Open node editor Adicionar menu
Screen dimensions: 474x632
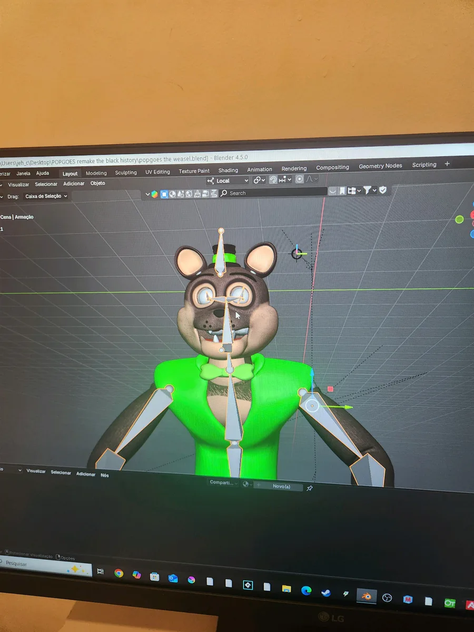point(86,475)
